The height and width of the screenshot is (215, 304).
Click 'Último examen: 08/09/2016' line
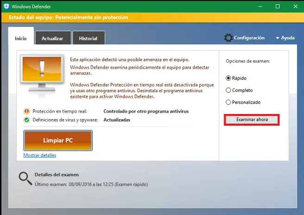tap(91, 184)
